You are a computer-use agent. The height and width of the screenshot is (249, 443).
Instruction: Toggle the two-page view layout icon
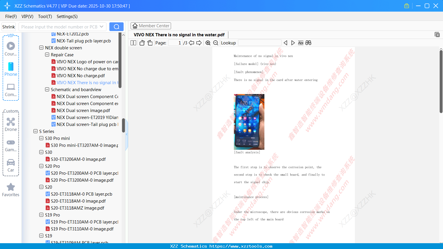click(x=133, y=43)
